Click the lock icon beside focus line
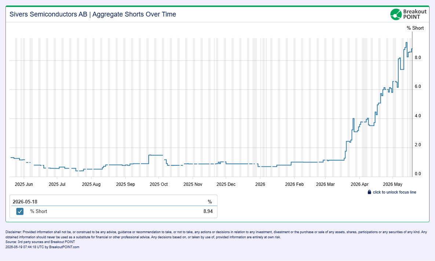 click(369, 192)
